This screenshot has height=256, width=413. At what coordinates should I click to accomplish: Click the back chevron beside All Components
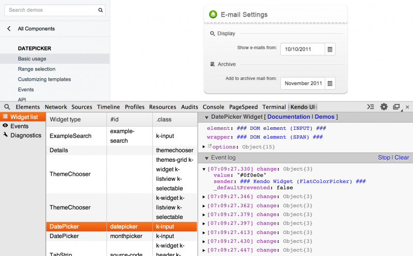coord(9,29)
